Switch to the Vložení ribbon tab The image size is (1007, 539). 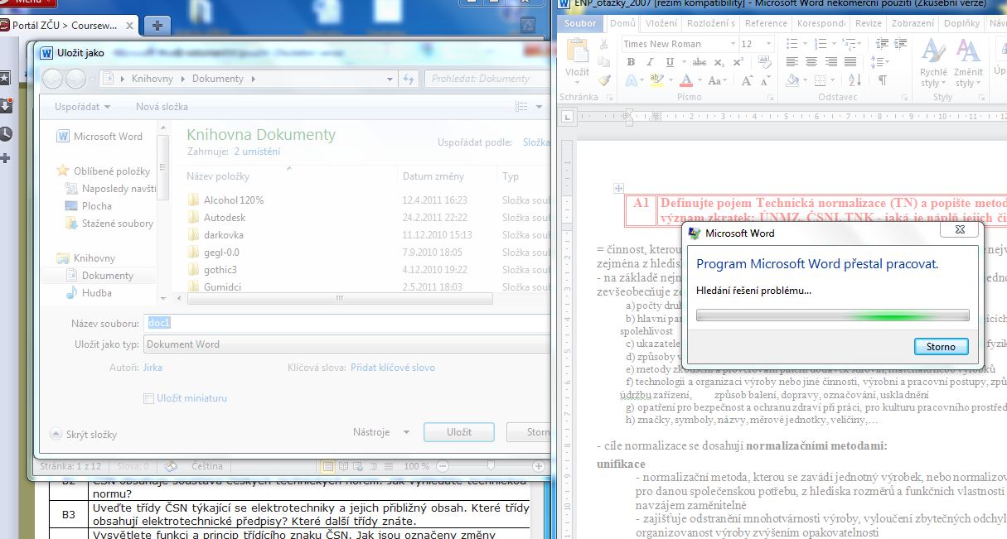click(x=661, y=23)
